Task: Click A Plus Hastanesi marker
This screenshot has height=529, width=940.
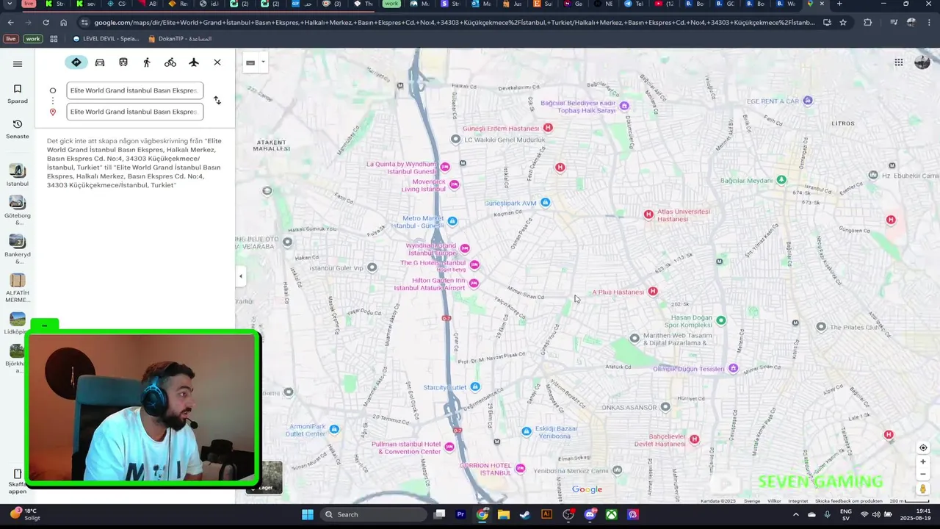Action: (653, 292)
